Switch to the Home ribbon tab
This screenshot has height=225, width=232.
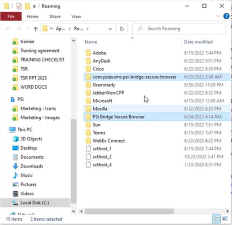point(33,16)
